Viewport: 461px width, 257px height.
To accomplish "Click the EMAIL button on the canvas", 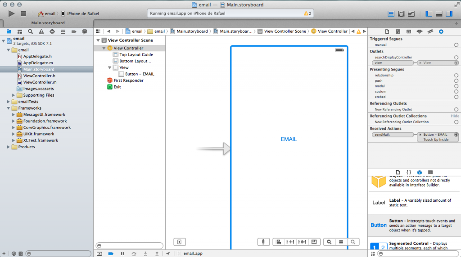I will (x=289, y=139).
